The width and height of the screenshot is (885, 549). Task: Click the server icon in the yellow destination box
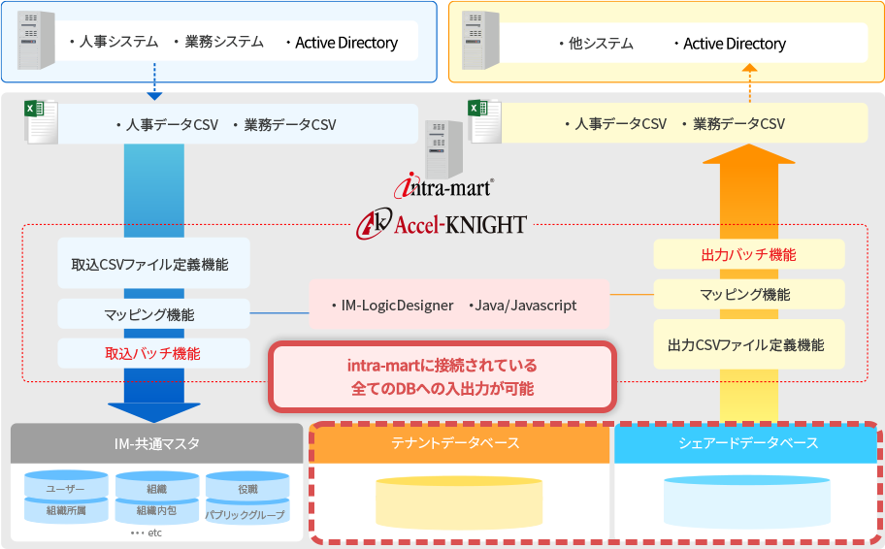481,41
